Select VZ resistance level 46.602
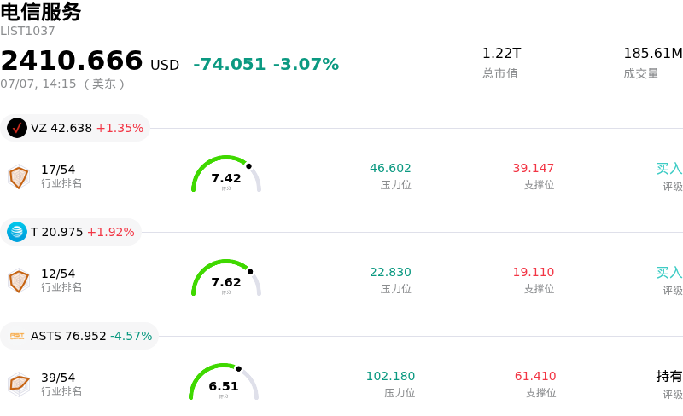 (x=390, y=168)
